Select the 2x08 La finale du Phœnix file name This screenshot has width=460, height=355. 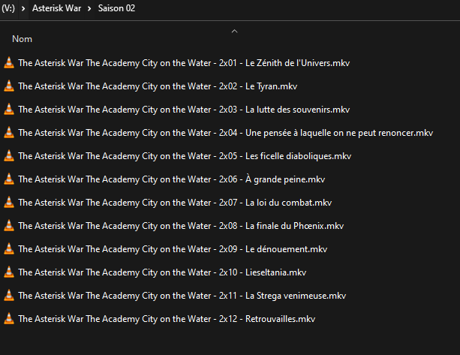coord(181,226)
